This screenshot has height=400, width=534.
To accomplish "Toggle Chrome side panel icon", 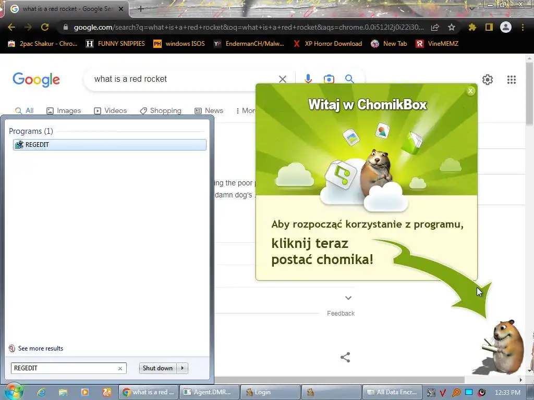I will point(489,27).
